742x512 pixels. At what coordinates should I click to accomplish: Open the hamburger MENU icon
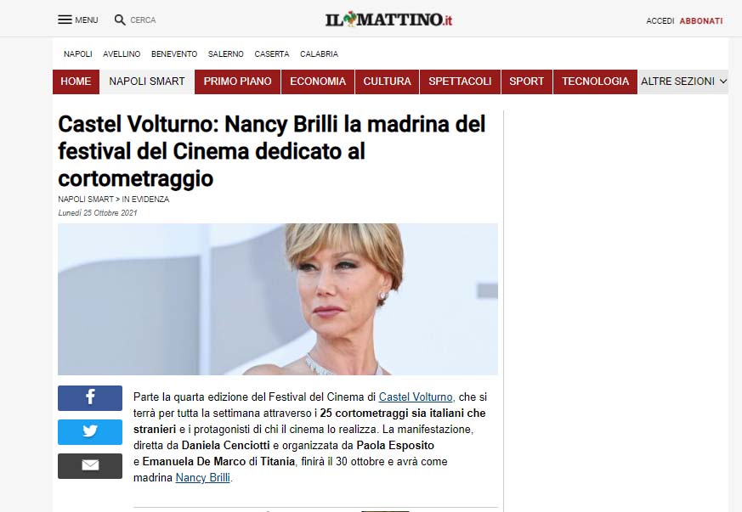pyautogui.click(x=65, y=20)
